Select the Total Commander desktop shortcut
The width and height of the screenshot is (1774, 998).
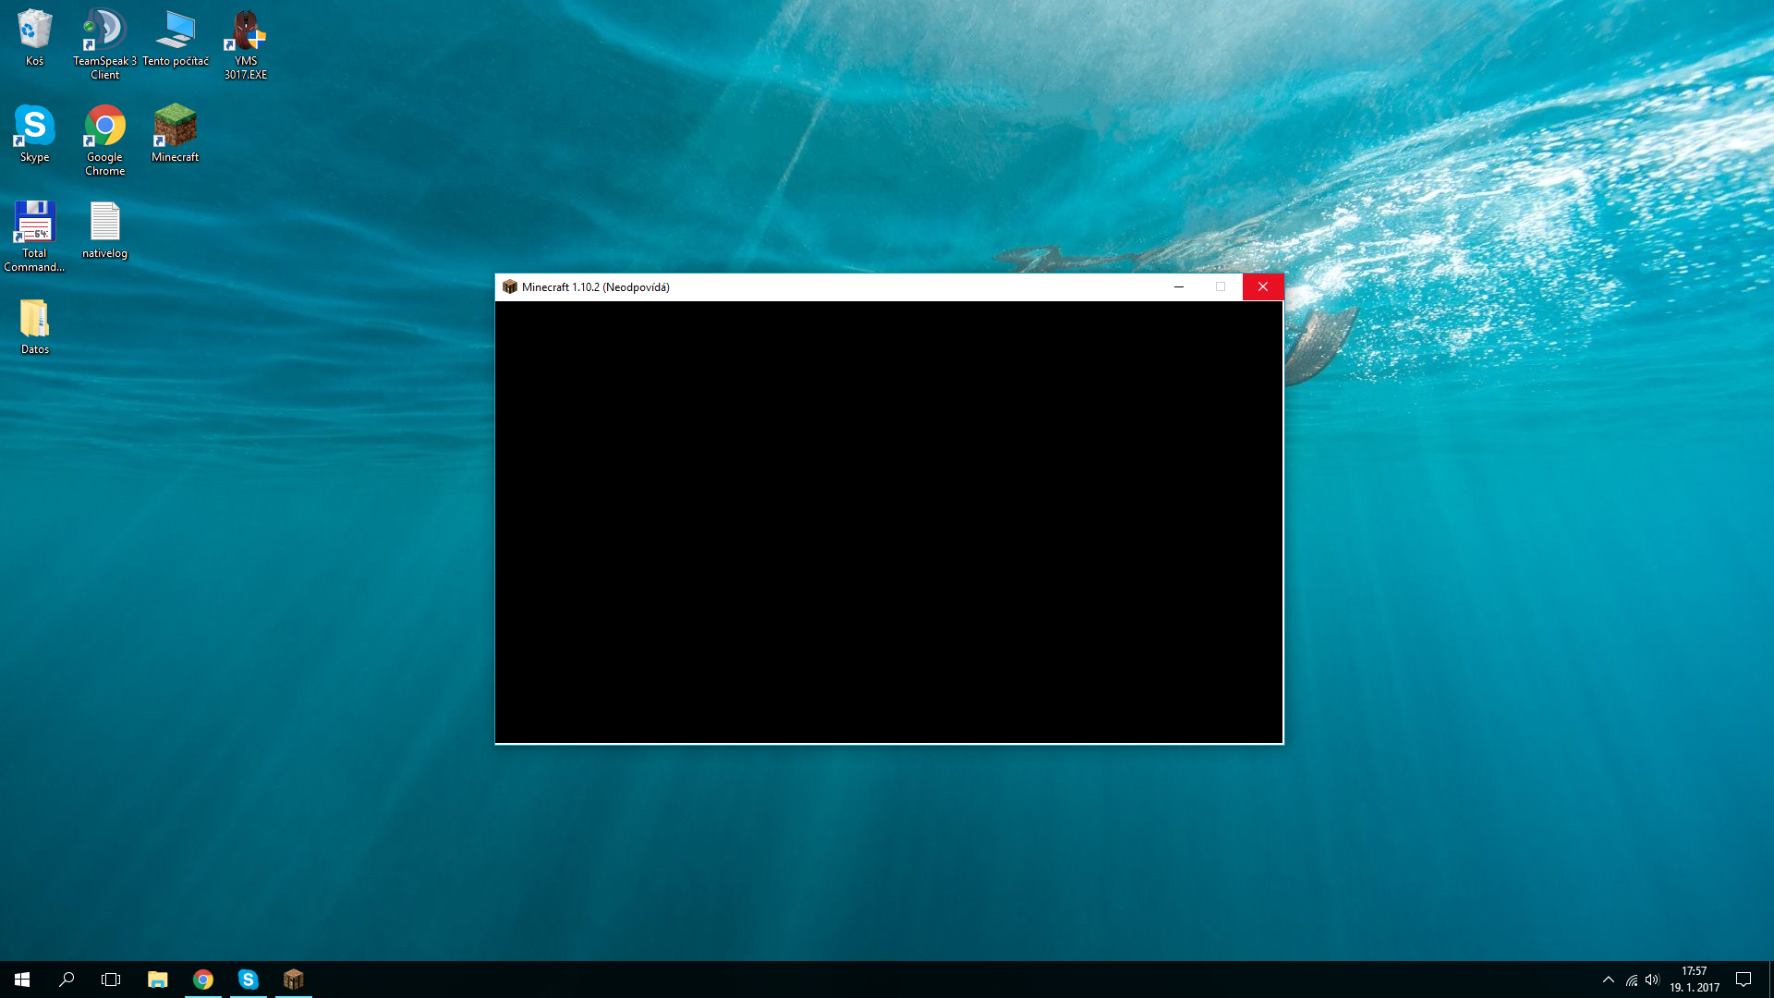(34, 237)
